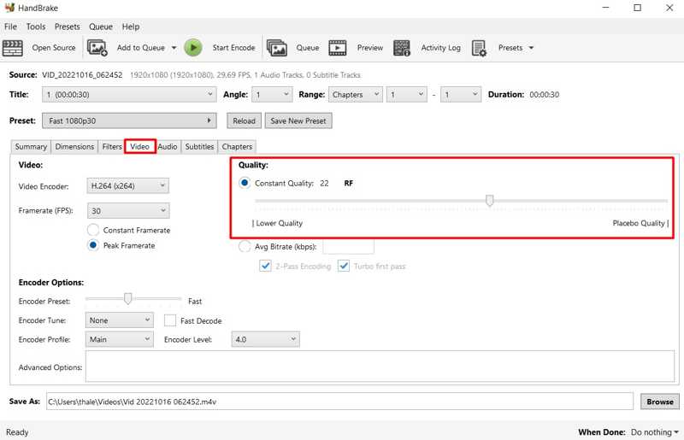Open the Tools menu

[x=35, y=26]
